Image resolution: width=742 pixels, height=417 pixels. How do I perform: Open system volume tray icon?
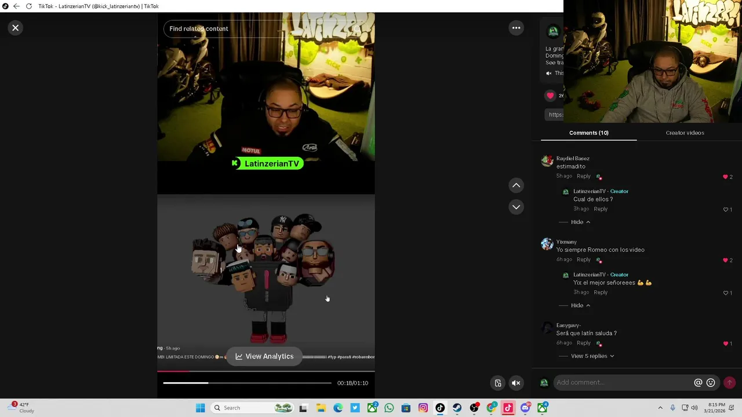point(694,408)
